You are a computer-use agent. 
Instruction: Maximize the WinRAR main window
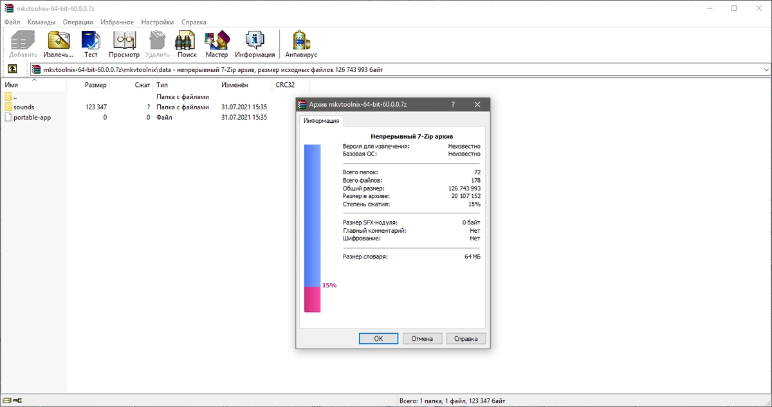coord(734,8)
